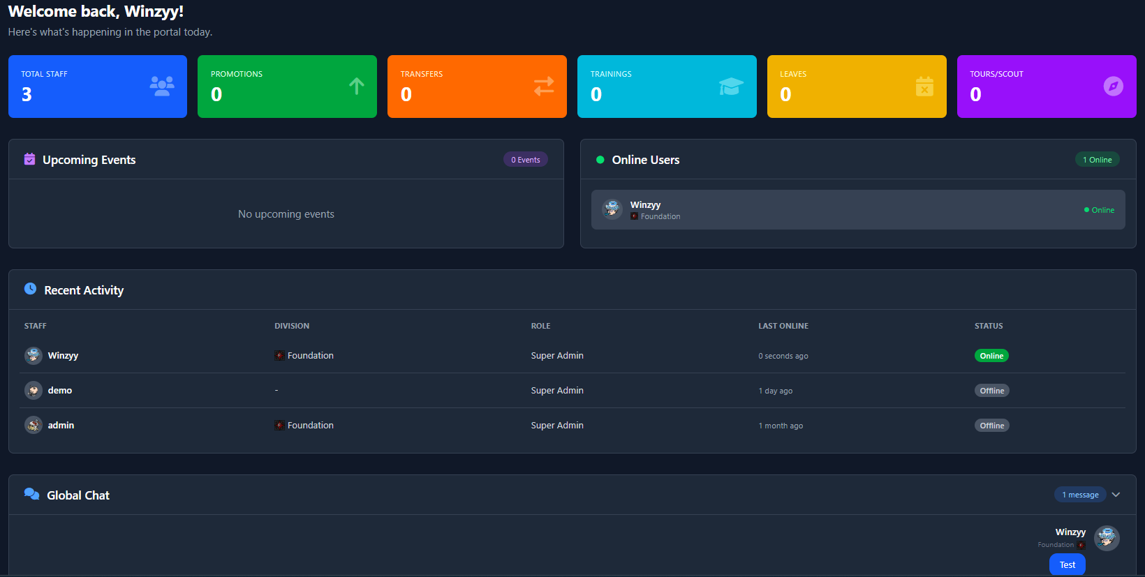Viewport: 1145px width, 577px height.
Task: Click Super Admin role in admin's row
Action: point(557,426)
